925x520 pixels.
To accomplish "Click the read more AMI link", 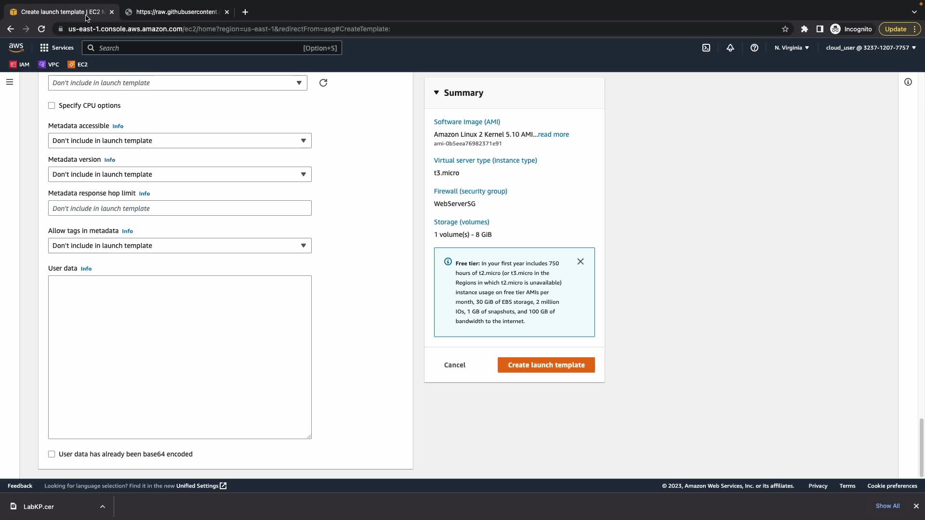I will [553, 134].
